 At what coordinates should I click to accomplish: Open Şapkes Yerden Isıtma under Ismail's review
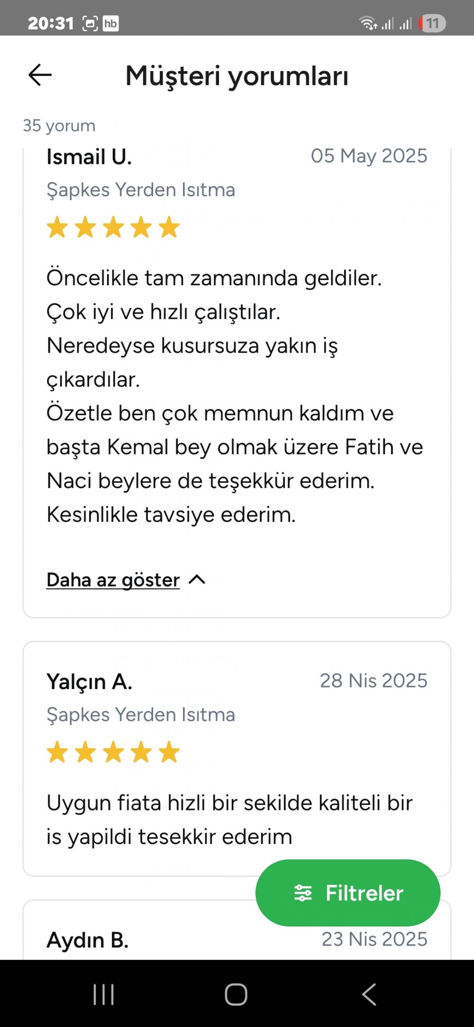(x=141, y=190)
